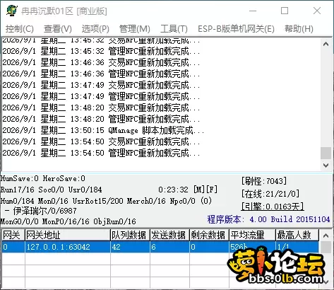Image resolution: width=334 pixels, height=290 pixels.
Task: Click the log scrollbar down arrow
Action: [326, 166]
